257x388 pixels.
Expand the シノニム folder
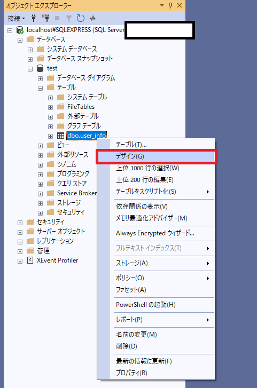41,165
